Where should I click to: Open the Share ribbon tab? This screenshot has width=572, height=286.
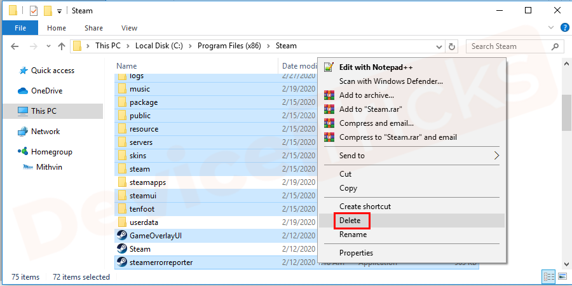(x=94, y=28)
